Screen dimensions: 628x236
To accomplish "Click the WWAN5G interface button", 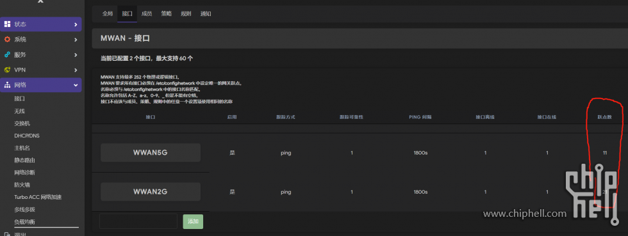I will tap(151, 152).
